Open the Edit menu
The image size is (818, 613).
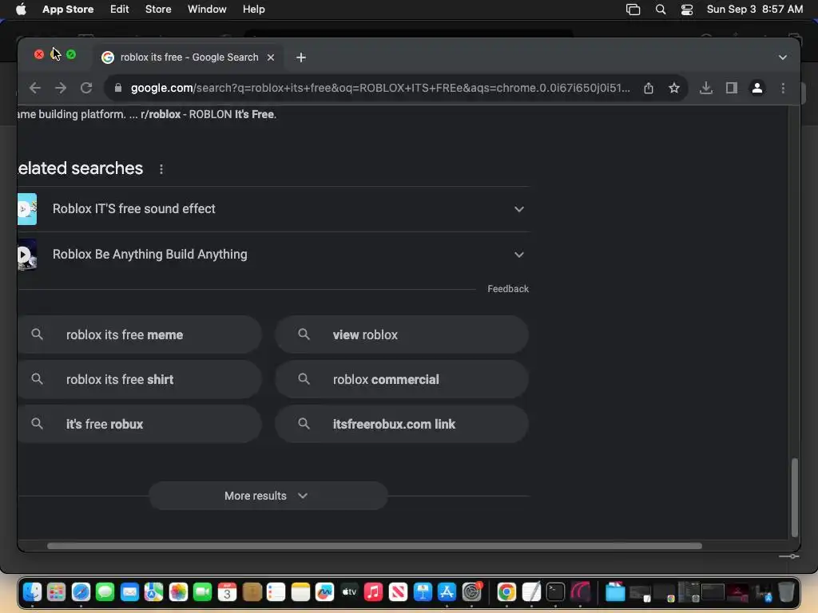click(x=120, y=10)
